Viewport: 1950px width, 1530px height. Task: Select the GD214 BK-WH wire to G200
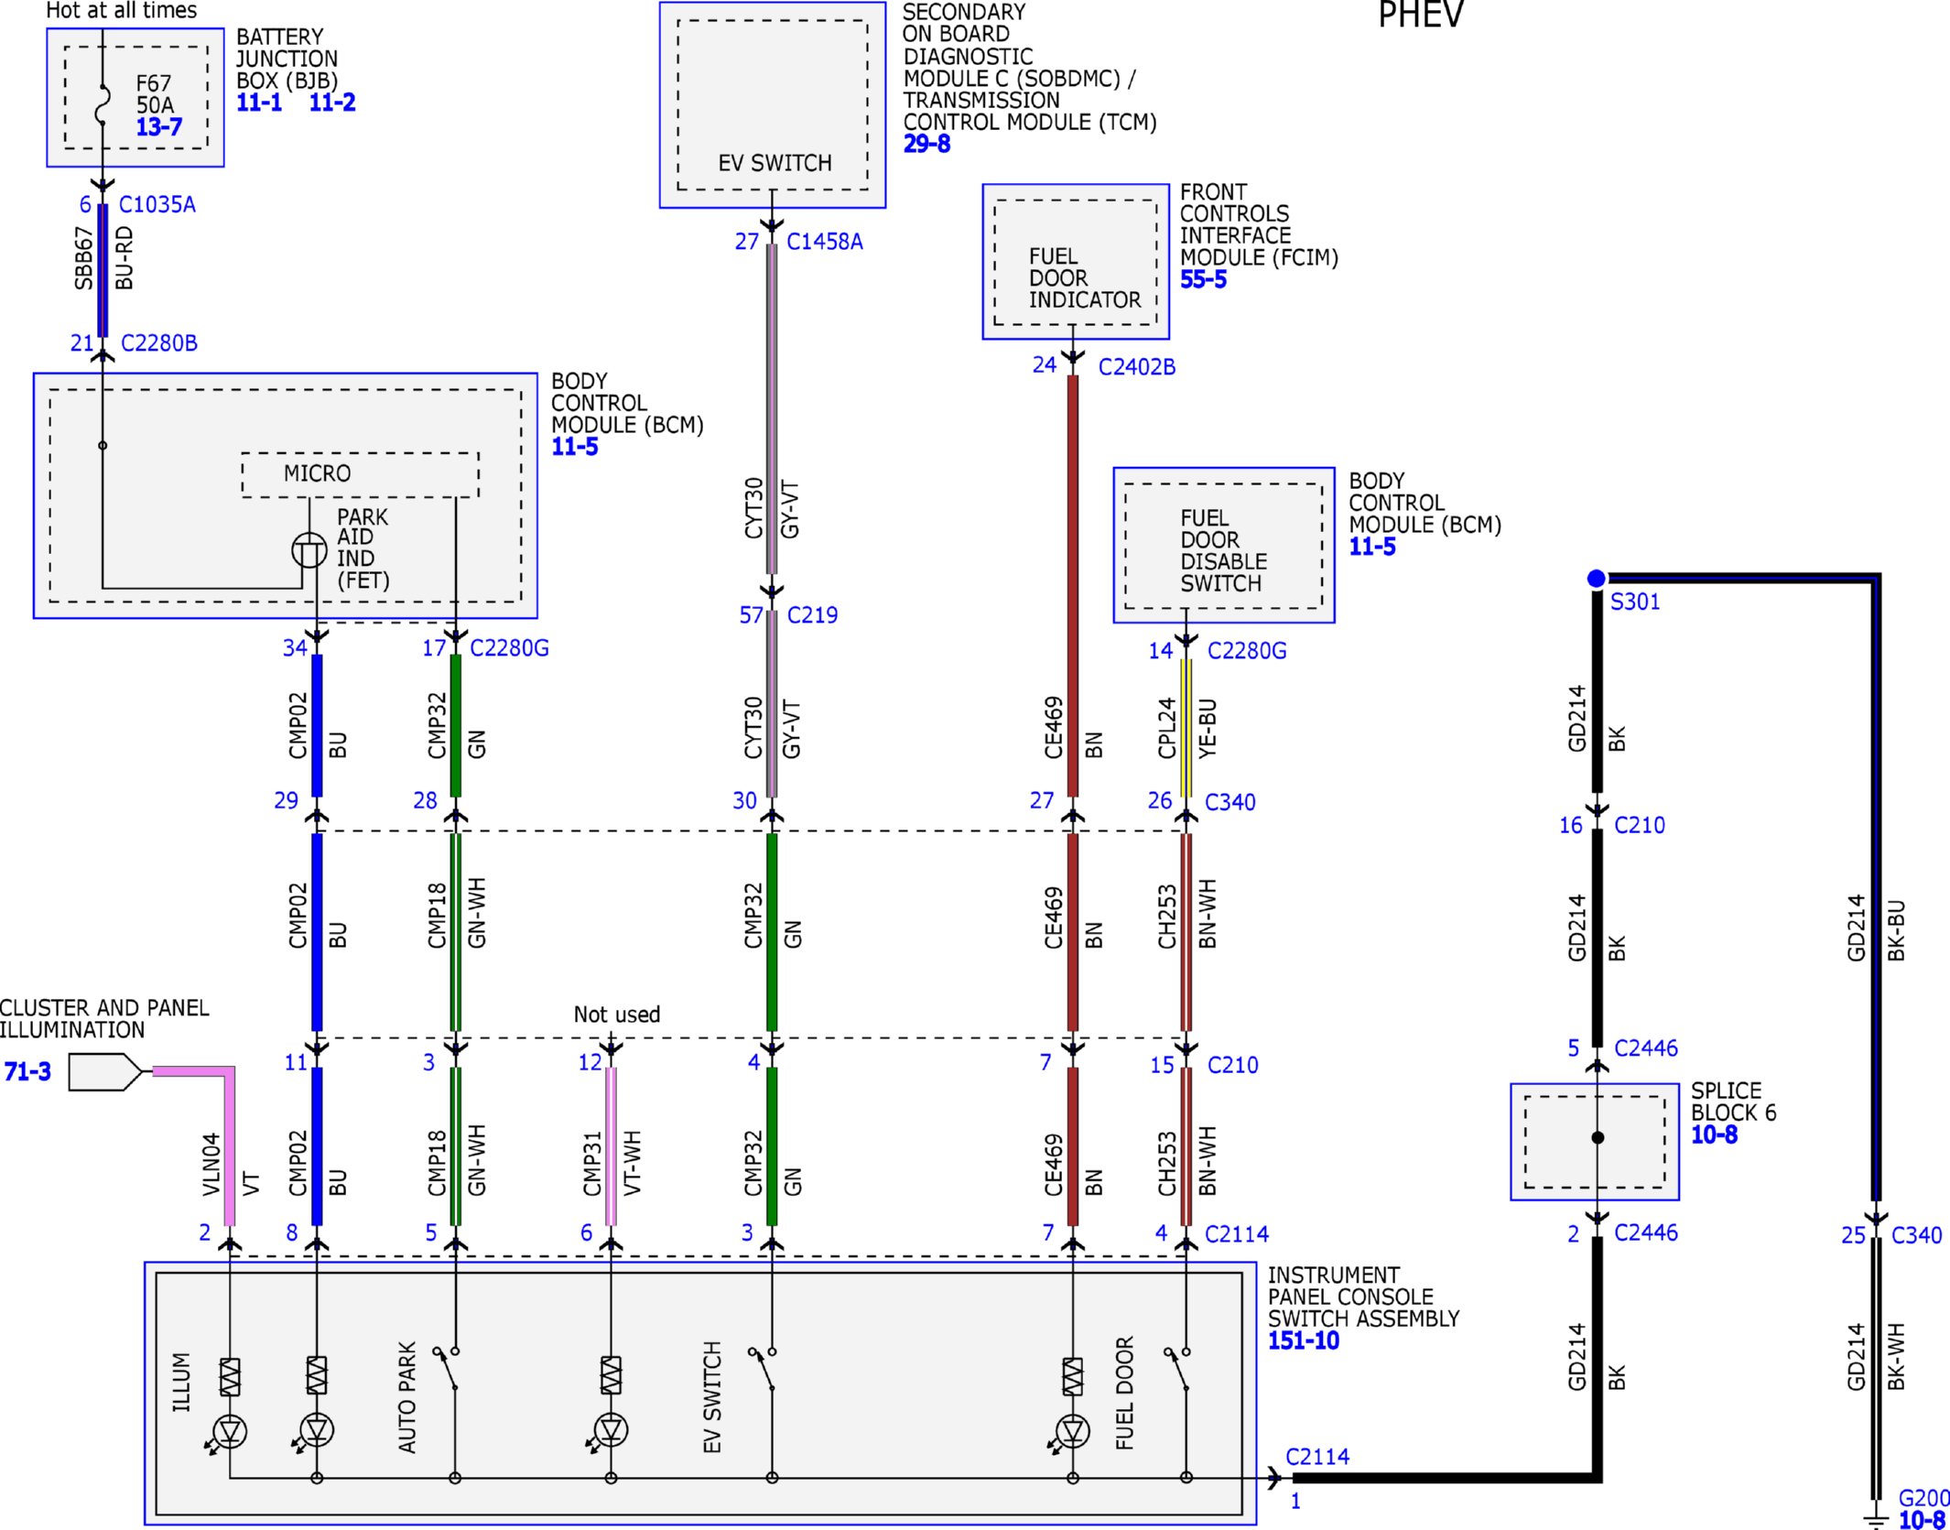click(1876, 1369)
